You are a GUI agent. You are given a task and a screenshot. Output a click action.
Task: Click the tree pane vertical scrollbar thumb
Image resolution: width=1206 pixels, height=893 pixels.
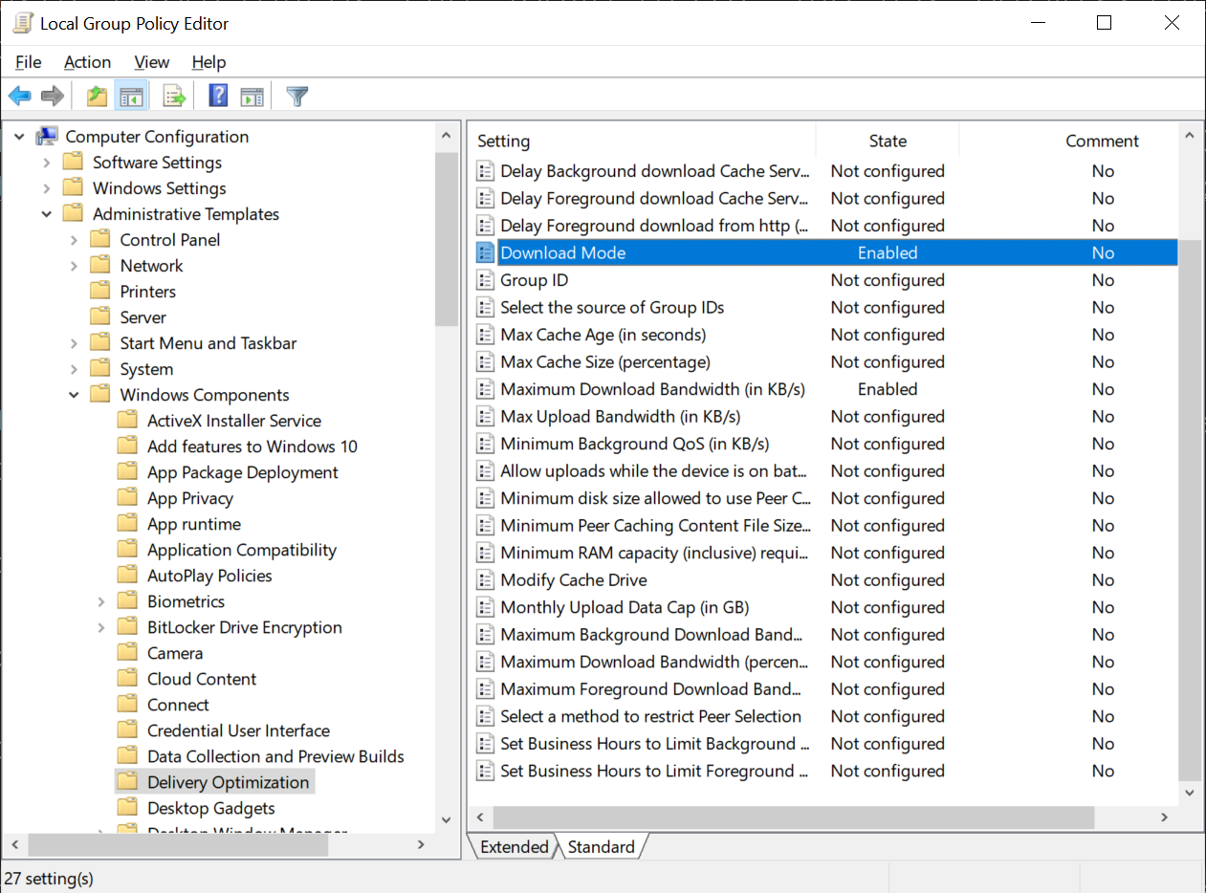click(x=446, y=239)
